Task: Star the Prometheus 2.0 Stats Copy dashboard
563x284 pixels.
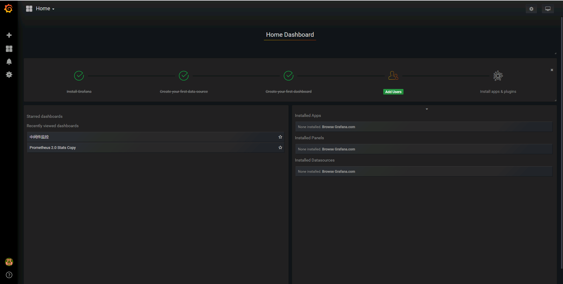Action: coord(280,147)
